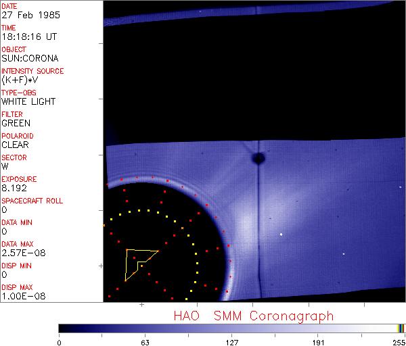The height and width of the screenshot is (346, 406).
Task: Click the color bar at the 127 tick
Action: 231,328
